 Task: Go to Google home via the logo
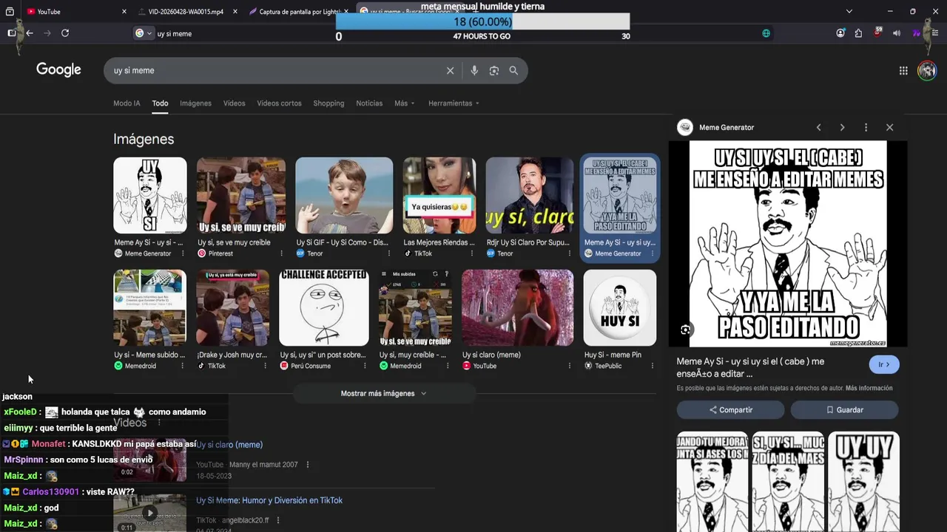coord(58,69)
